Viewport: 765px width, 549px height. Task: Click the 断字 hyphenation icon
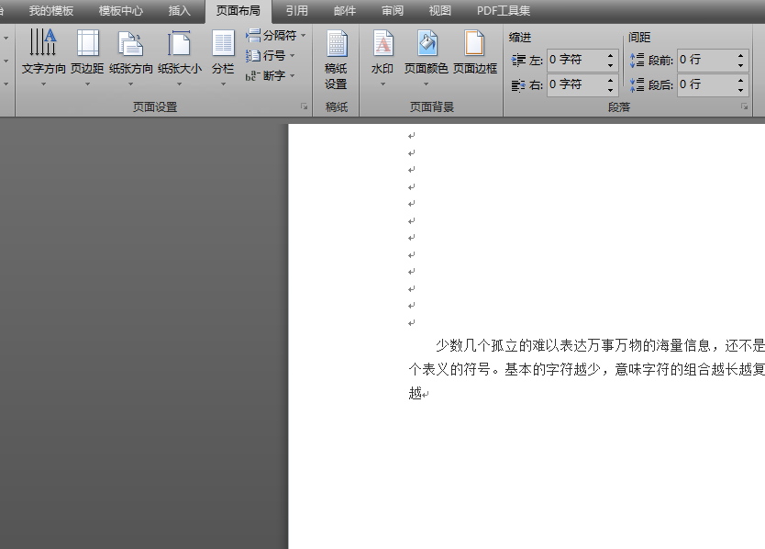coord(252,75)
